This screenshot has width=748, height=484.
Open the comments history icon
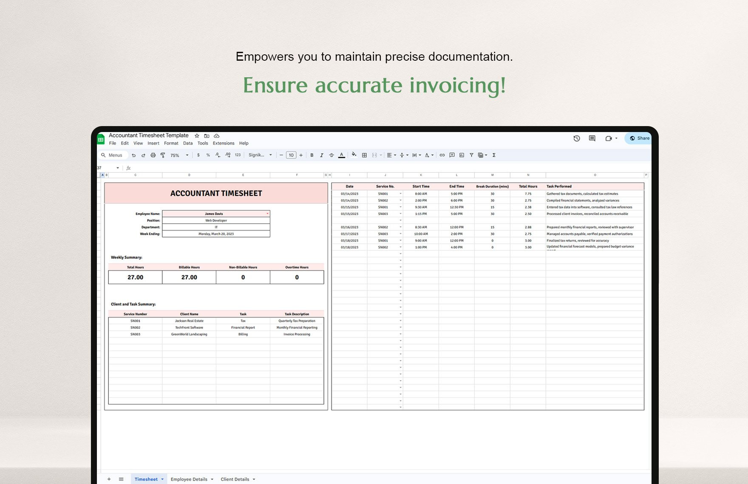[x=592, y=138]
